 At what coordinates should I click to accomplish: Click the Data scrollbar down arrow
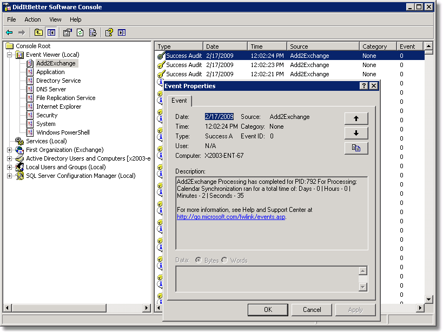(x=363, y=287)
